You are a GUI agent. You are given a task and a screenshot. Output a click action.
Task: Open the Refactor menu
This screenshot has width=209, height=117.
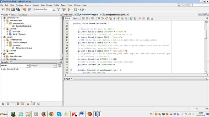coord(36,5)
